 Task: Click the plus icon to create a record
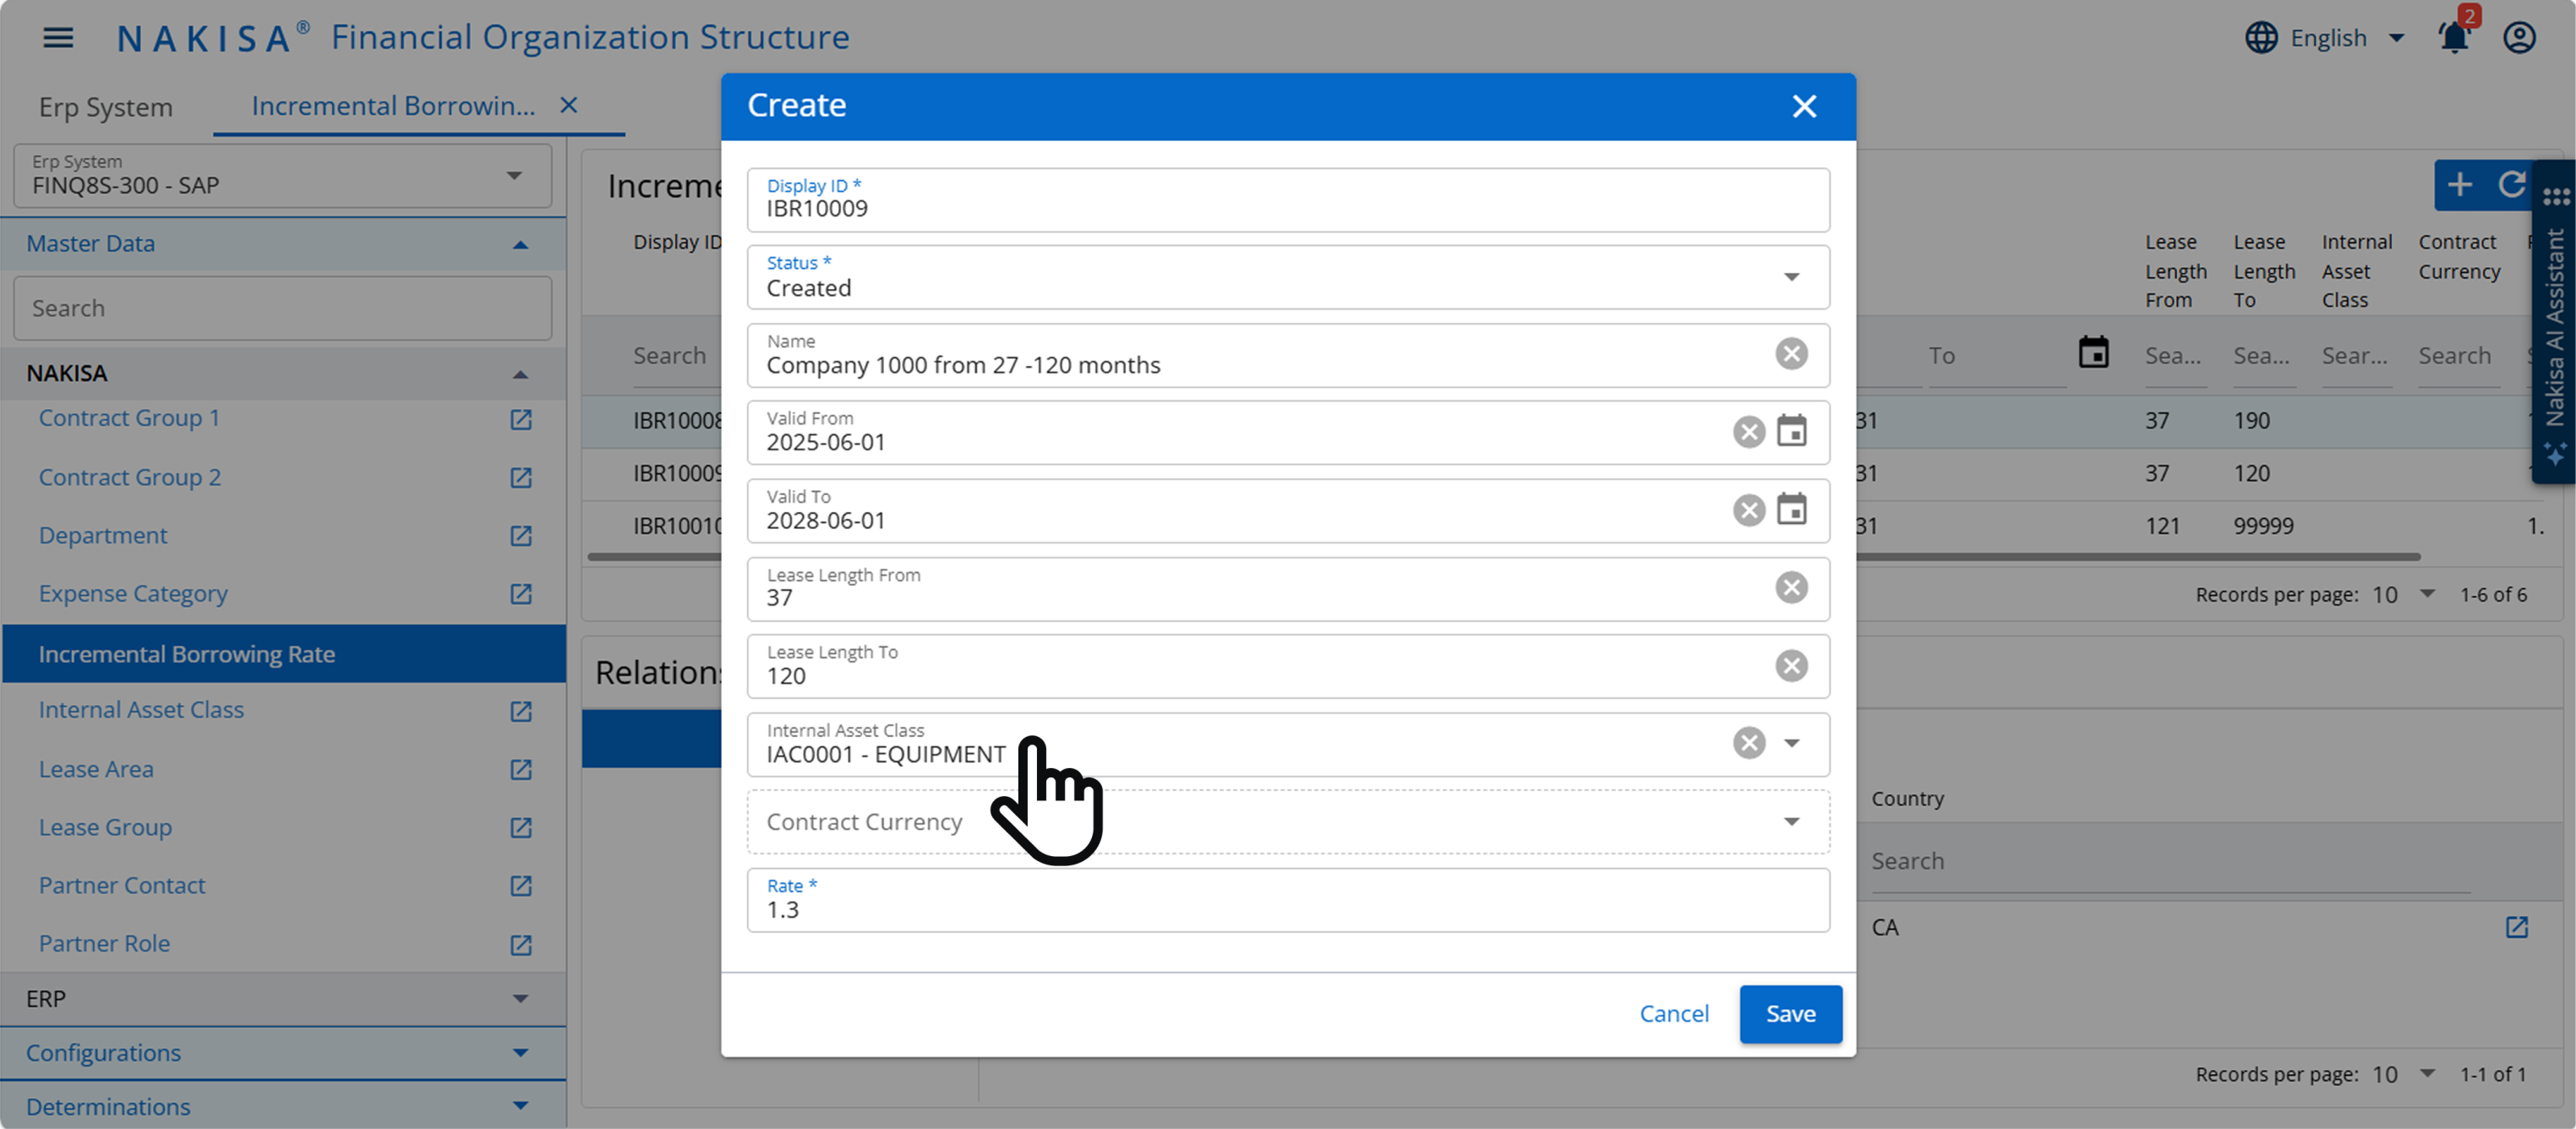(x=2461, y=186)
